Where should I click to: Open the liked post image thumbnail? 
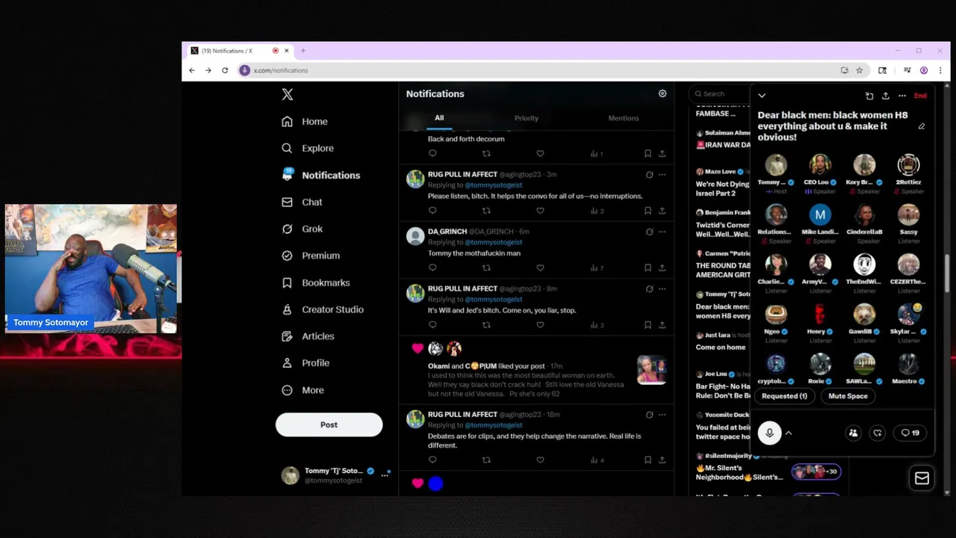(651, 369)
